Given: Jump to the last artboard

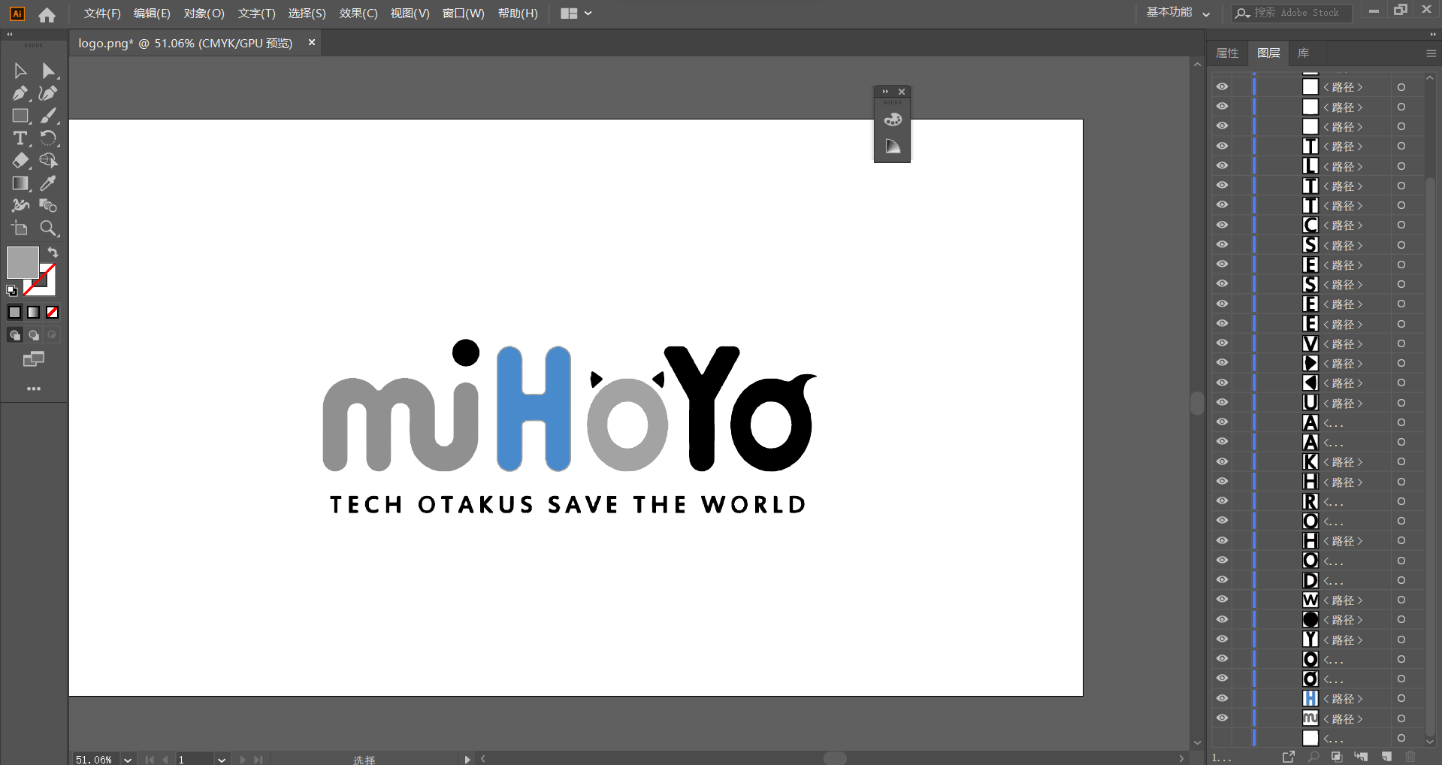Looking at the screenshot, I should click(x=258, y=759).
